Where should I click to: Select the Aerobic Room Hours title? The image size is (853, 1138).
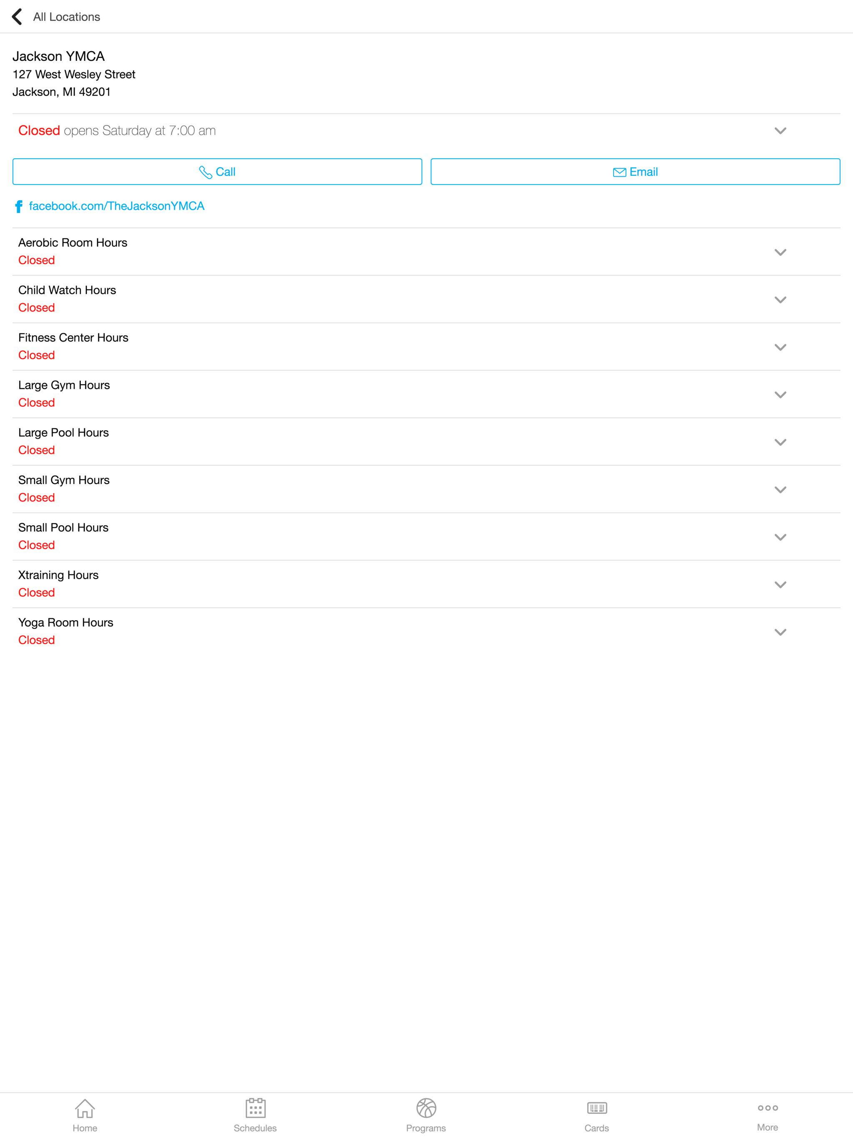[72, 242]
